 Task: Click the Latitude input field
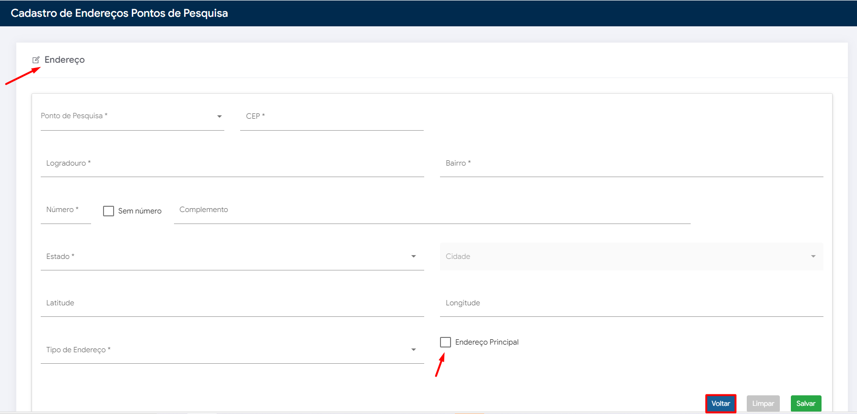(232, 303)
